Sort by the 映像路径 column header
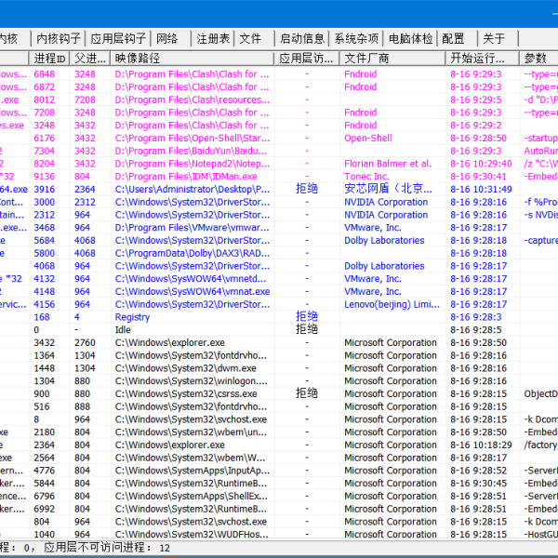 [193, 58]
